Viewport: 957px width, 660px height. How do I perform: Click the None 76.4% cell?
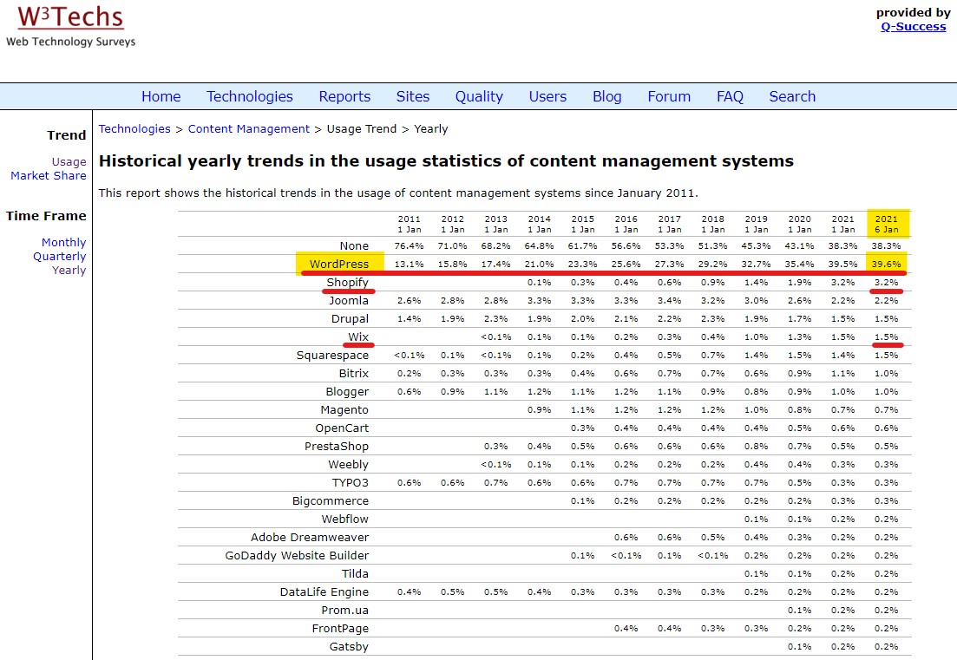click(x=409, y=245)
